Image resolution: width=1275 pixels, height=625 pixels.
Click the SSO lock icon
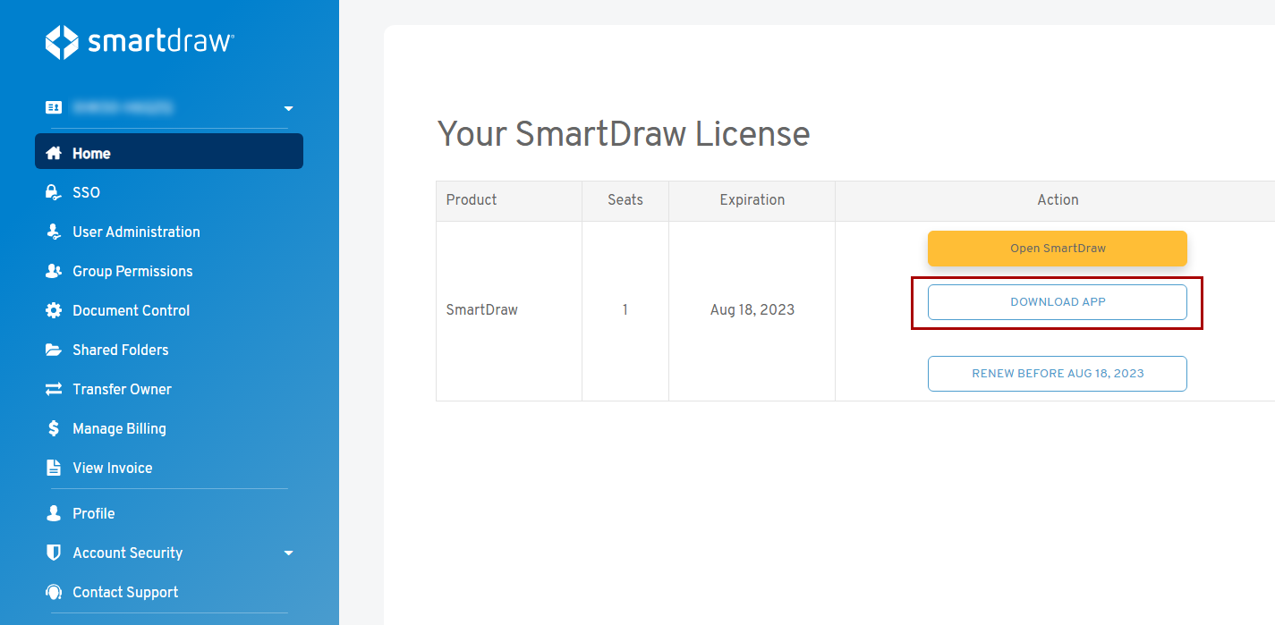tap(54, 192)
